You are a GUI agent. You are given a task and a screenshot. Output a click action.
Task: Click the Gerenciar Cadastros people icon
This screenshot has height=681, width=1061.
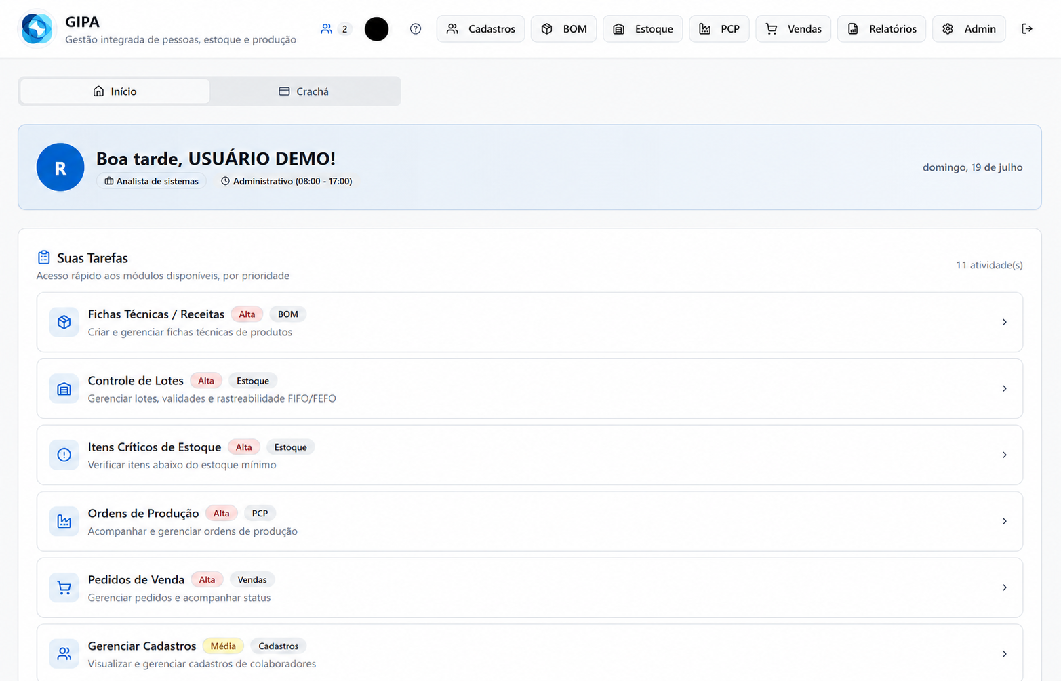[64, 654]
